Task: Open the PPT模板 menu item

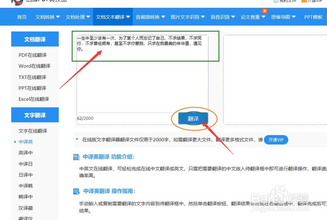Action: (x=313, y=17)
